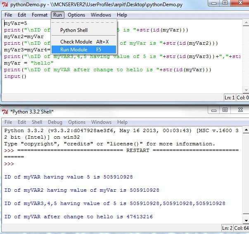Screen dimensions: 249x234
Task: Minimize the pythonDemo.py editor window
Action: coord(214,3)
